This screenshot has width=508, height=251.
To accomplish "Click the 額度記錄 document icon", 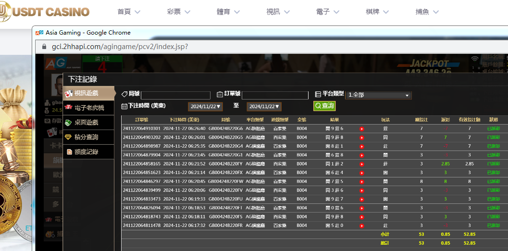I will pos(69,152).
